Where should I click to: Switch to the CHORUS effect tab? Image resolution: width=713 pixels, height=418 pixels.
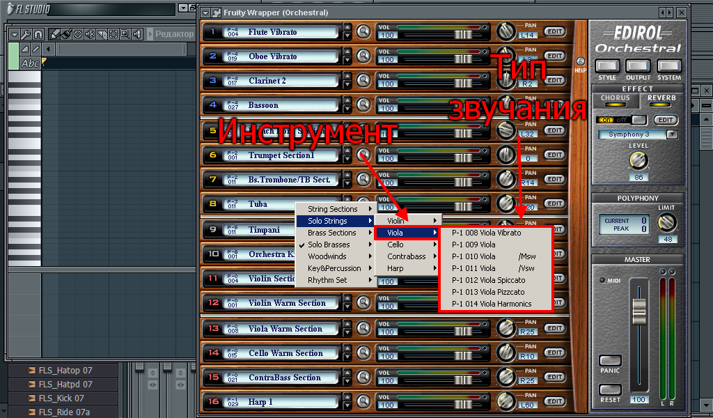click(616, 100)
